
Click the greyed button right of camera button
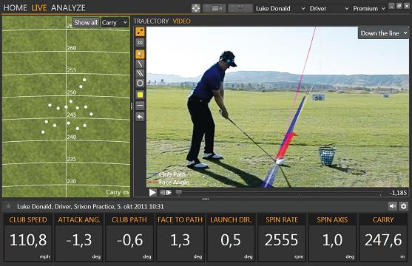click(240, 8)
